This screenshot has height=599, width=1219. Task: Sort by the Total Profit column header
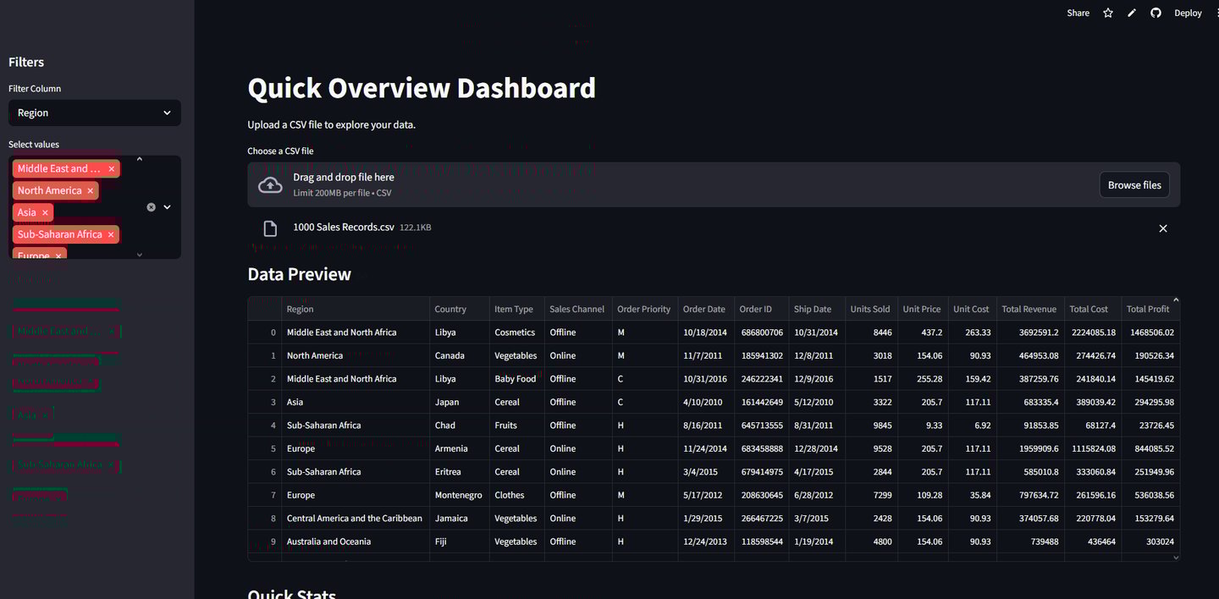(1149, 309)
